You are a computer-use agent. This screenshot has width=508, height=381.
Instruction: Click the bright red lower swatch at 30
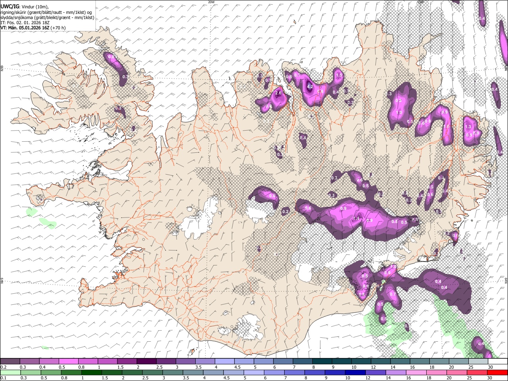click(x=497, y=372)
